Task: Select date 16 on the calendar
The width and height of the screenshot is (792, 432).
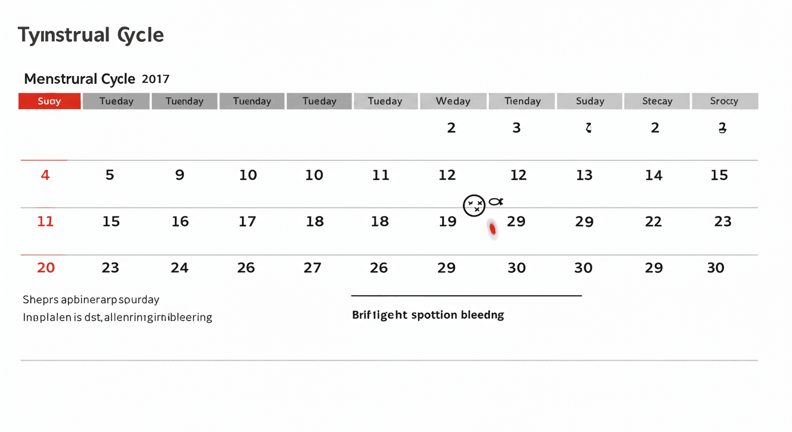Action: click(x=180, y=222)
